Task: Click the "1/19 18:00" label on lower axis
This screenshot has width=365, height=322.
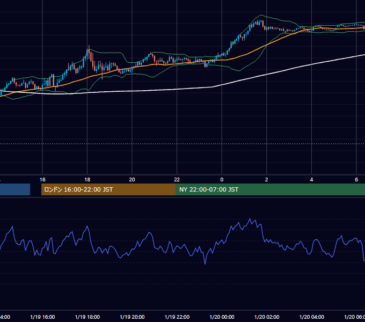Action: pos(87,317)
